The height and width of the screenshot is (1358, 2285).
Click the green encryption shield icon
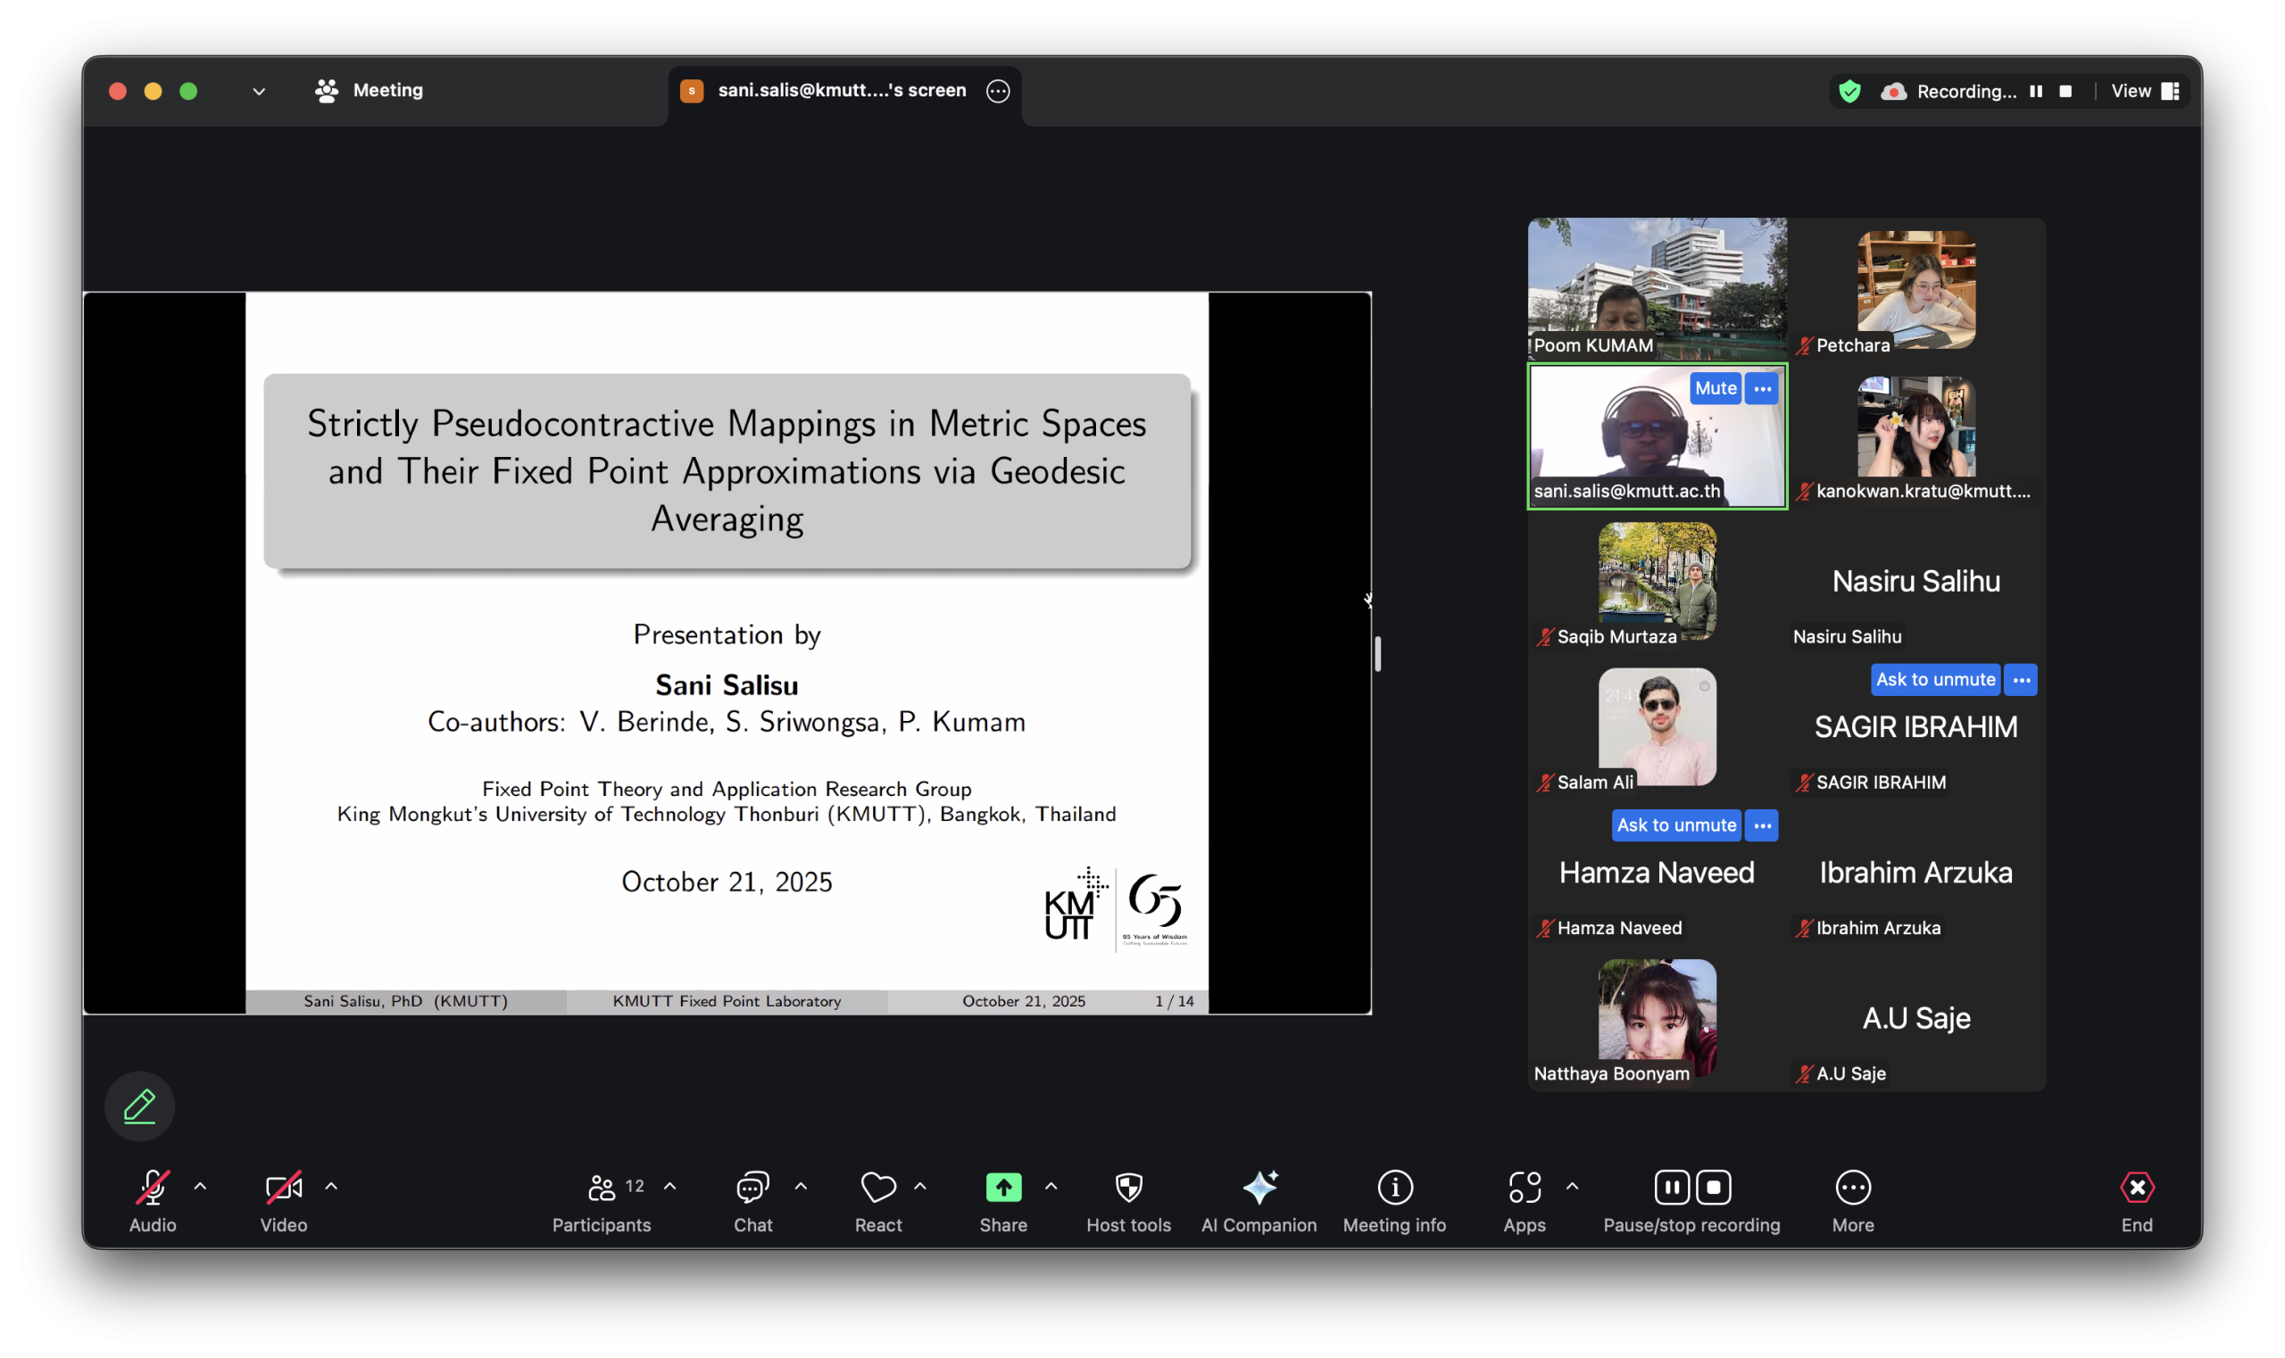coord(1850,91)
